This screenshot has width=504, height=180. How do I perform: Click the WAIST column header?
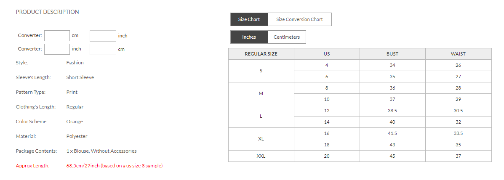(x=458, y=54)
